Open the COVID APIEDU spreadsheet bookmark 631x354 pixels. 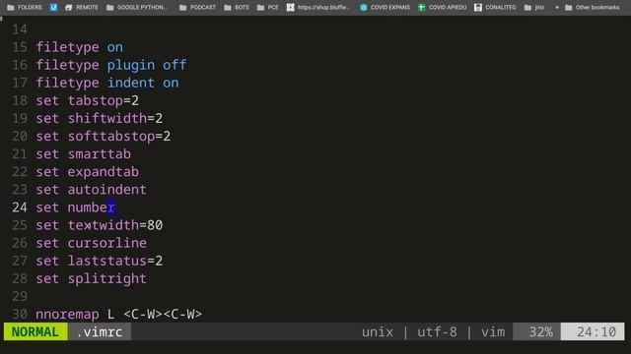point(442,7)
